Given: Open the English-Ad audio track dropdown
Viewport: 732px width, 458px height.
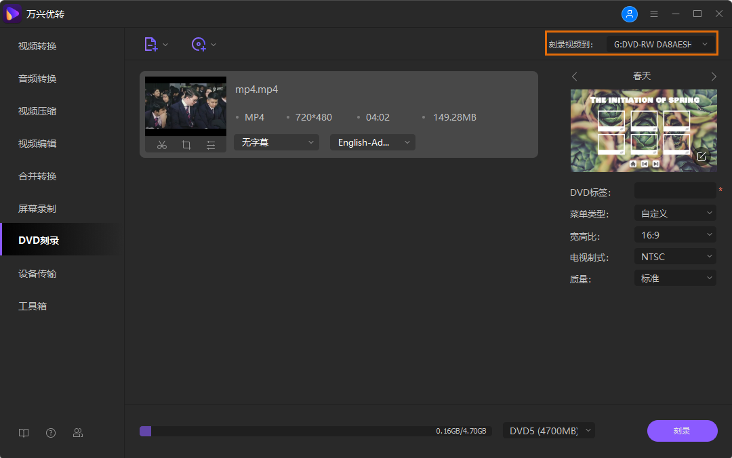Looking at the screenshot, I should [372, 142].
